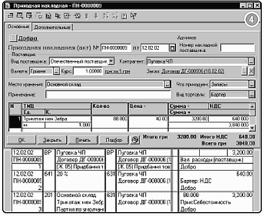This screenshot has height=216, width=264.
Task: Click the ТМЦ column header
Action: [x=56, y=106]
